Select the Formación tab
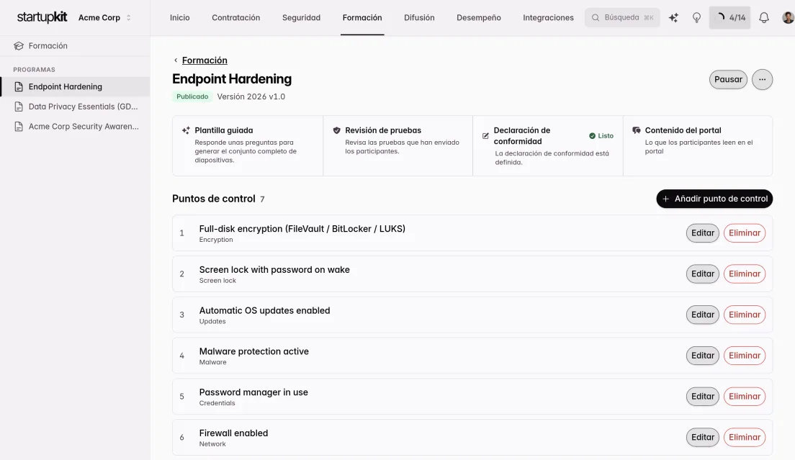The width and height of the screenshot is (795, 460). click(x=362, y=17)
